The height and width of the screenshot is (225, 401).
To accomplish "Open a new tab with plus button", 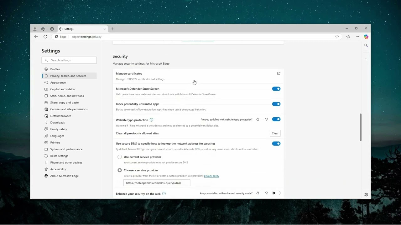I will click(x=112, y=29).
